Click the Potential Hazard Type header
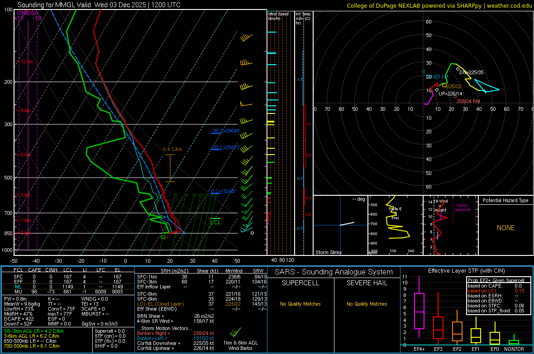 (505, 200)
